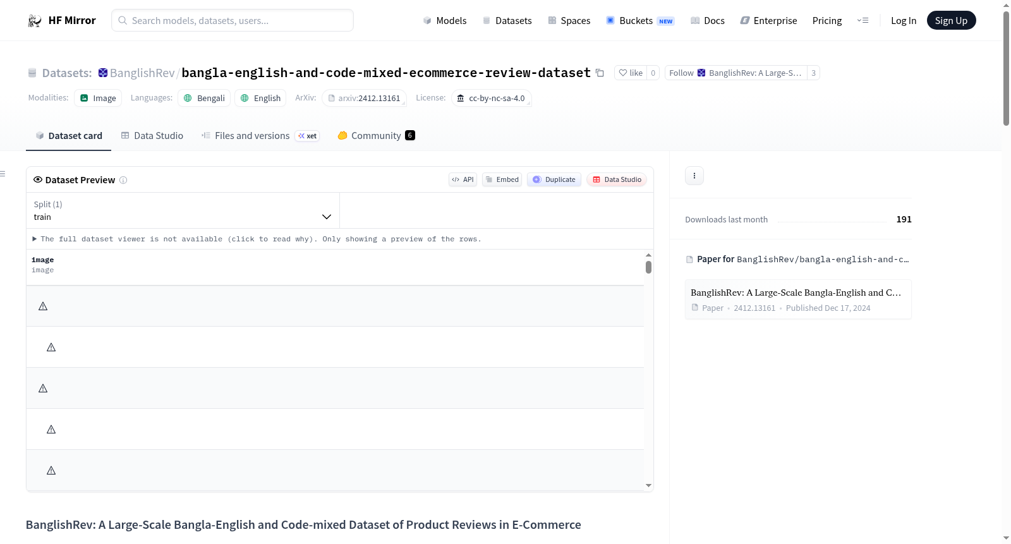Copy dataset name with the copy icon
The height and width of the screenshot is (544, 1011).
click(x=600, y=73)
